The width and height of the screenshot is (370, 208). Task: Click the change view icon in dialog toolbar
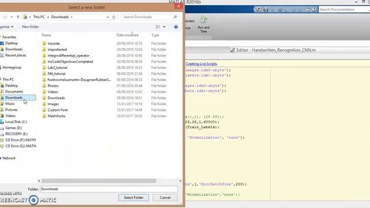point(158,27)
